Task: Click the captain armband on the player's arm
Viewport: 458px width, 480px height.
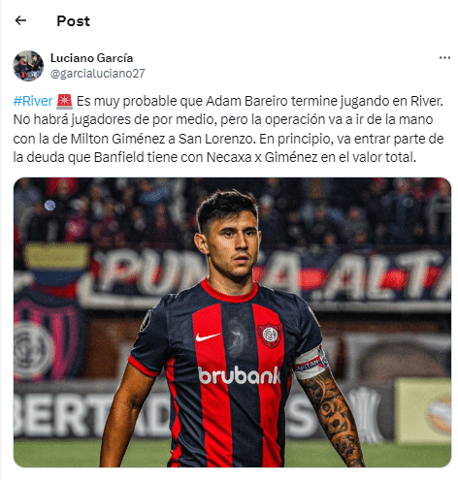Action: 311,363
